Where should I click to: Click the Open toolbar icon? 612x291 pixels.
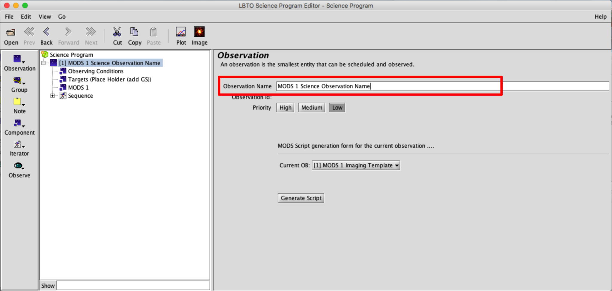coord(11,32)
